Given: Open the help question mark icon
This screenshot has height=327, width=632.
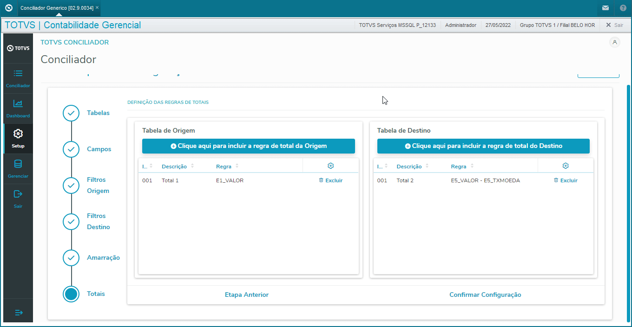Looking at the screenshot, I should (x=623, y=8).
